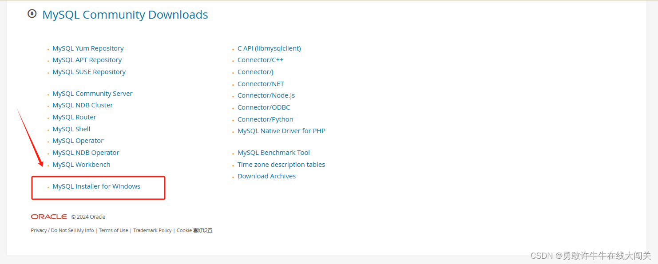The image size is (658, 264).
Task: Click the download circle icon beside the heading
Action: (32, 14)
